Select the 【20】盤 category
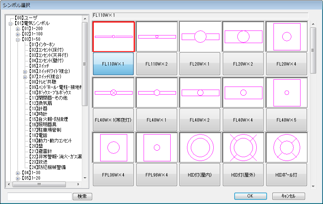Screen dimensions: 323x204 (x=36, y=146)
